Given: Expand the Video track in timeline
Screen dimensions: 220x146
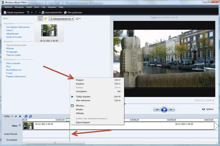Looking at the screenshot, I should [x=20, y=125].
